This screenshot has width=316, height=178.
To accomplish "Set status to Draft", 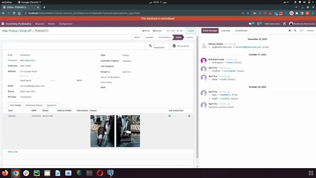I will point(137,38).
